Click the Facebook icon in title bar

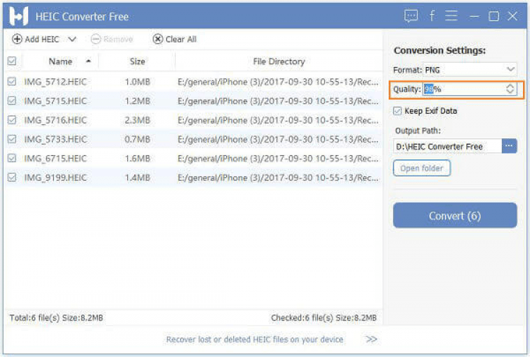coord(432,16)
